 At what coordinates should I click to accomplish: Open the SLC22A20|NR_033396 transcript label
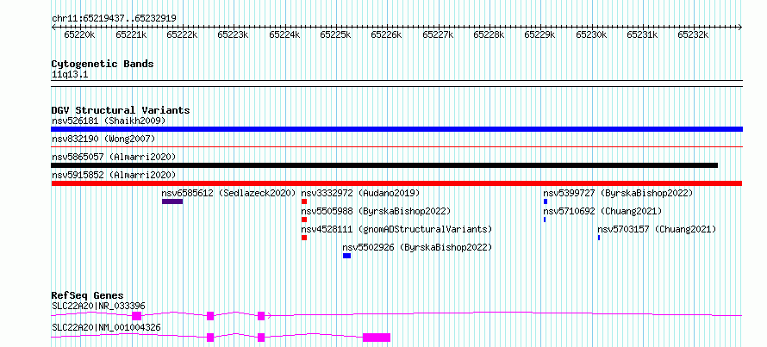click(x=98, y=306)
